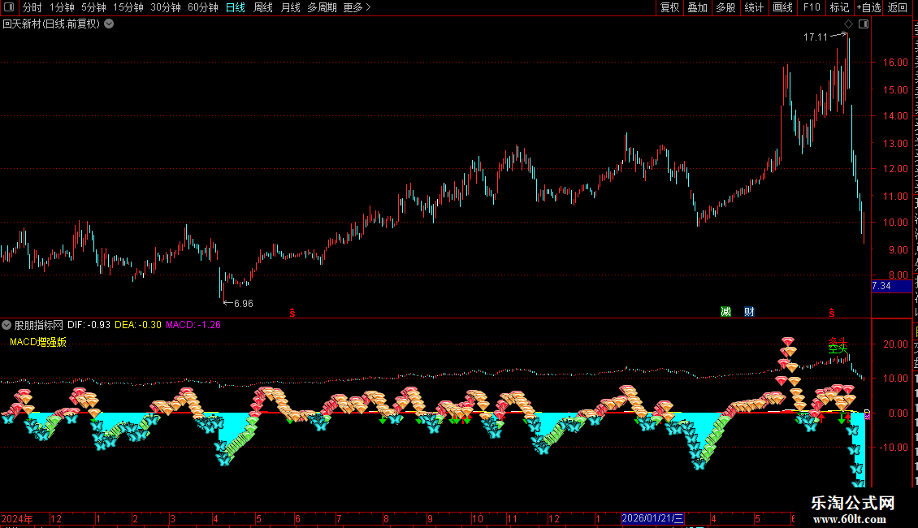The image size is (918, 528).
Task: Add stock via +自选 button
Action: pos(868,7)
